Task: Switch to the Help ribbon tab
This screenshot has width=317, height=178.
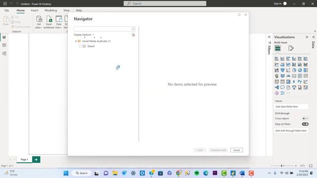Action: pyautogui.click(x=79, y=10)
